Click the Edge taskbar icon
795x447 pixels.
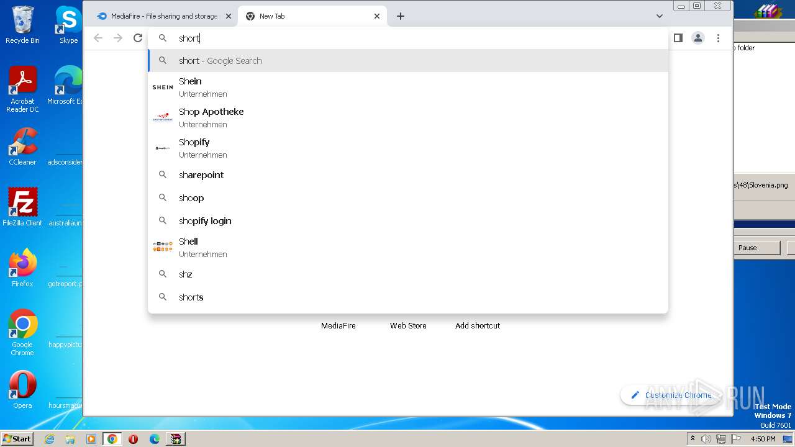pos(155,439)
